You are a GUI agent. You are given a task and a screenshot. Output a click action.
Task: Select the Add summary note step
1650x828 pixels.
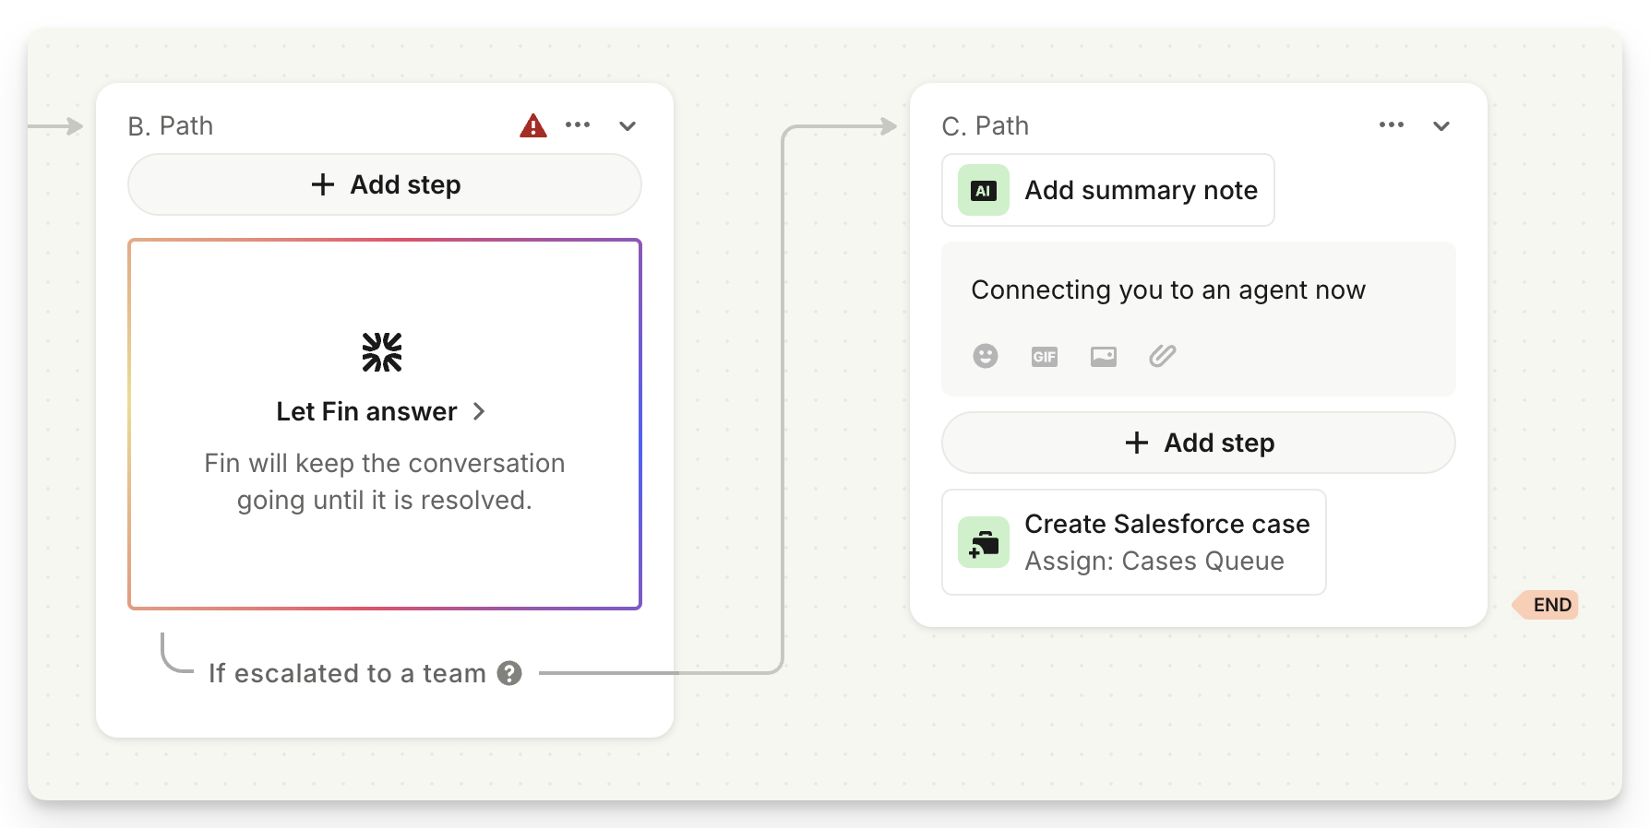[1141, 191]
